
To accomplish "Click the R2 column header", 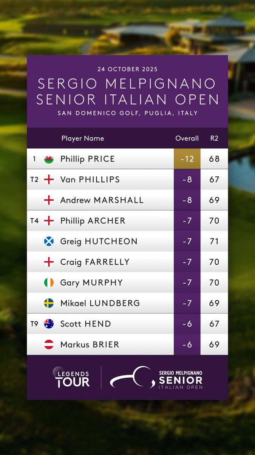I will click(x=214, y=138).
